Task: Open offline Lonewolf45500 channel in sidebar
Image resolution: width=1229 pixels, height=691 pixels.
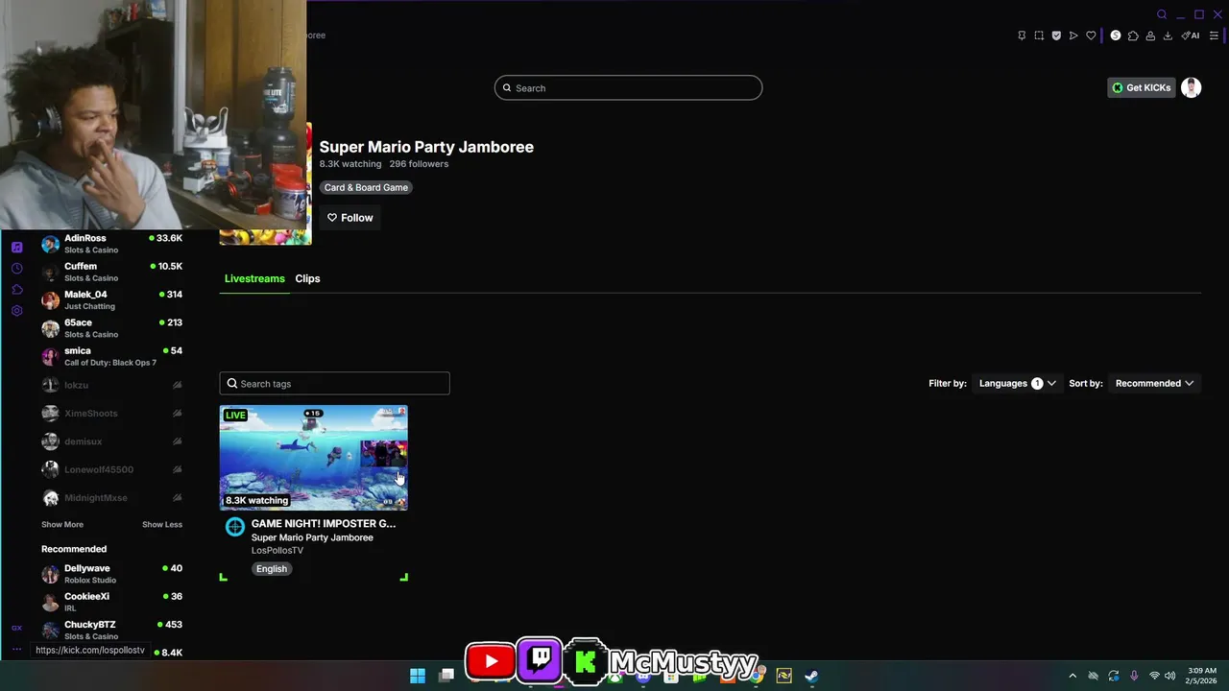Action: [111, 469]
